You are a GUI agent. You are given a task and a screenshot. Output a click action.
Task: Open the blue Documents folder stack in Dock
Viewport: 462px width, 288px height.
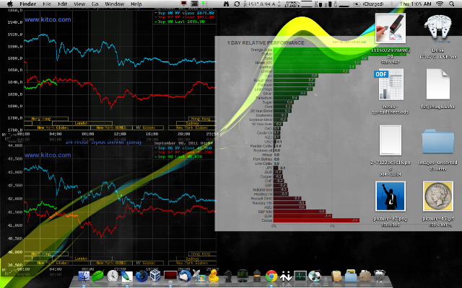pyautogui.click(x=351, y=276)
